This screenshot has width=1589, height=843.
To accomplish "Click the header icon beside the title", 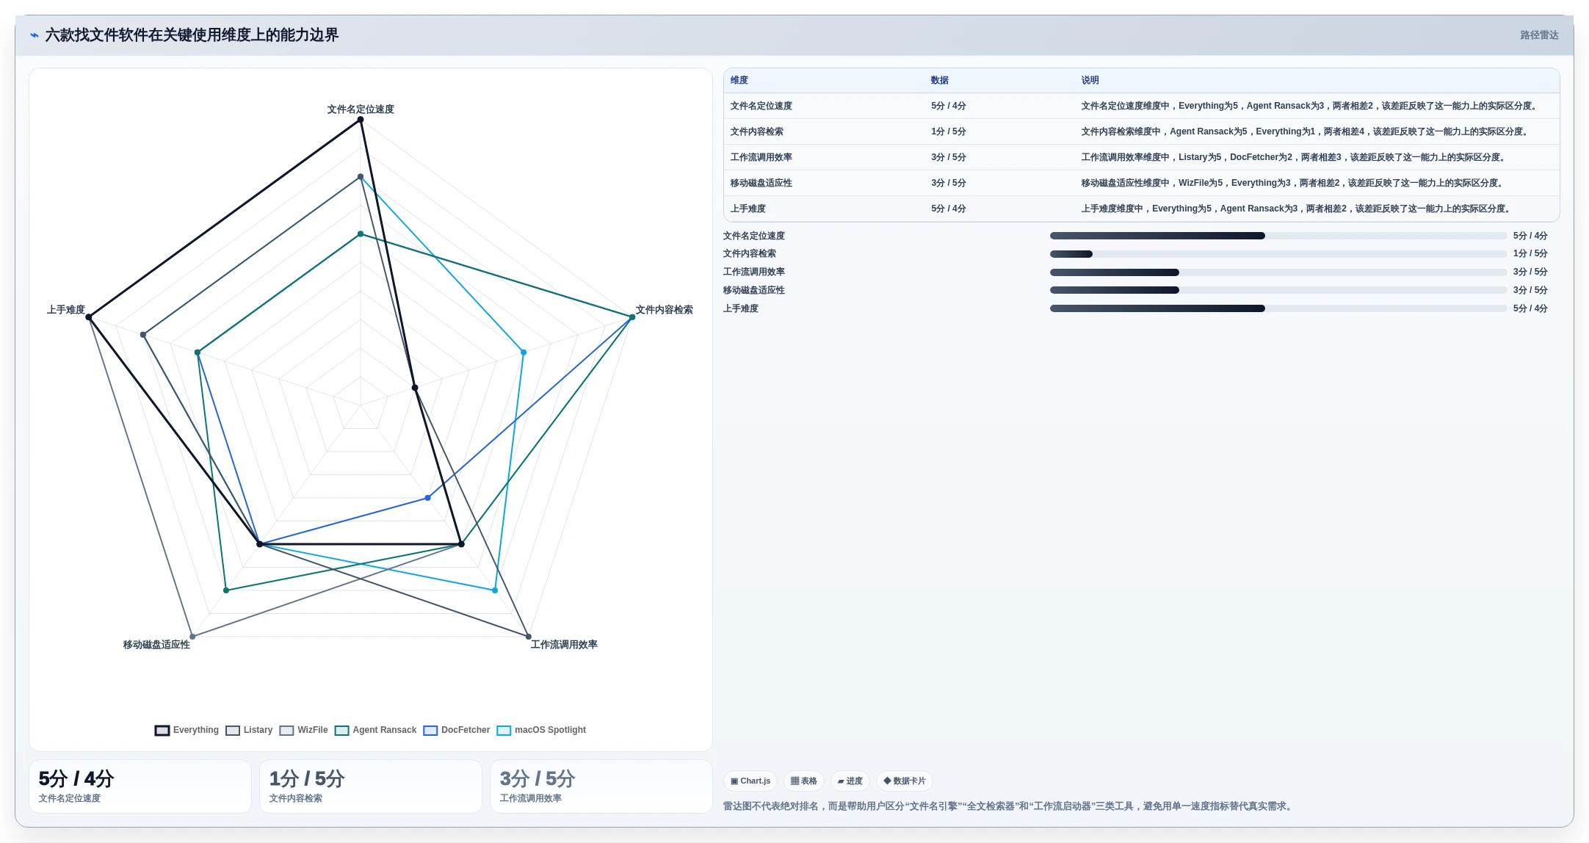I will click(x=34, y=35).
